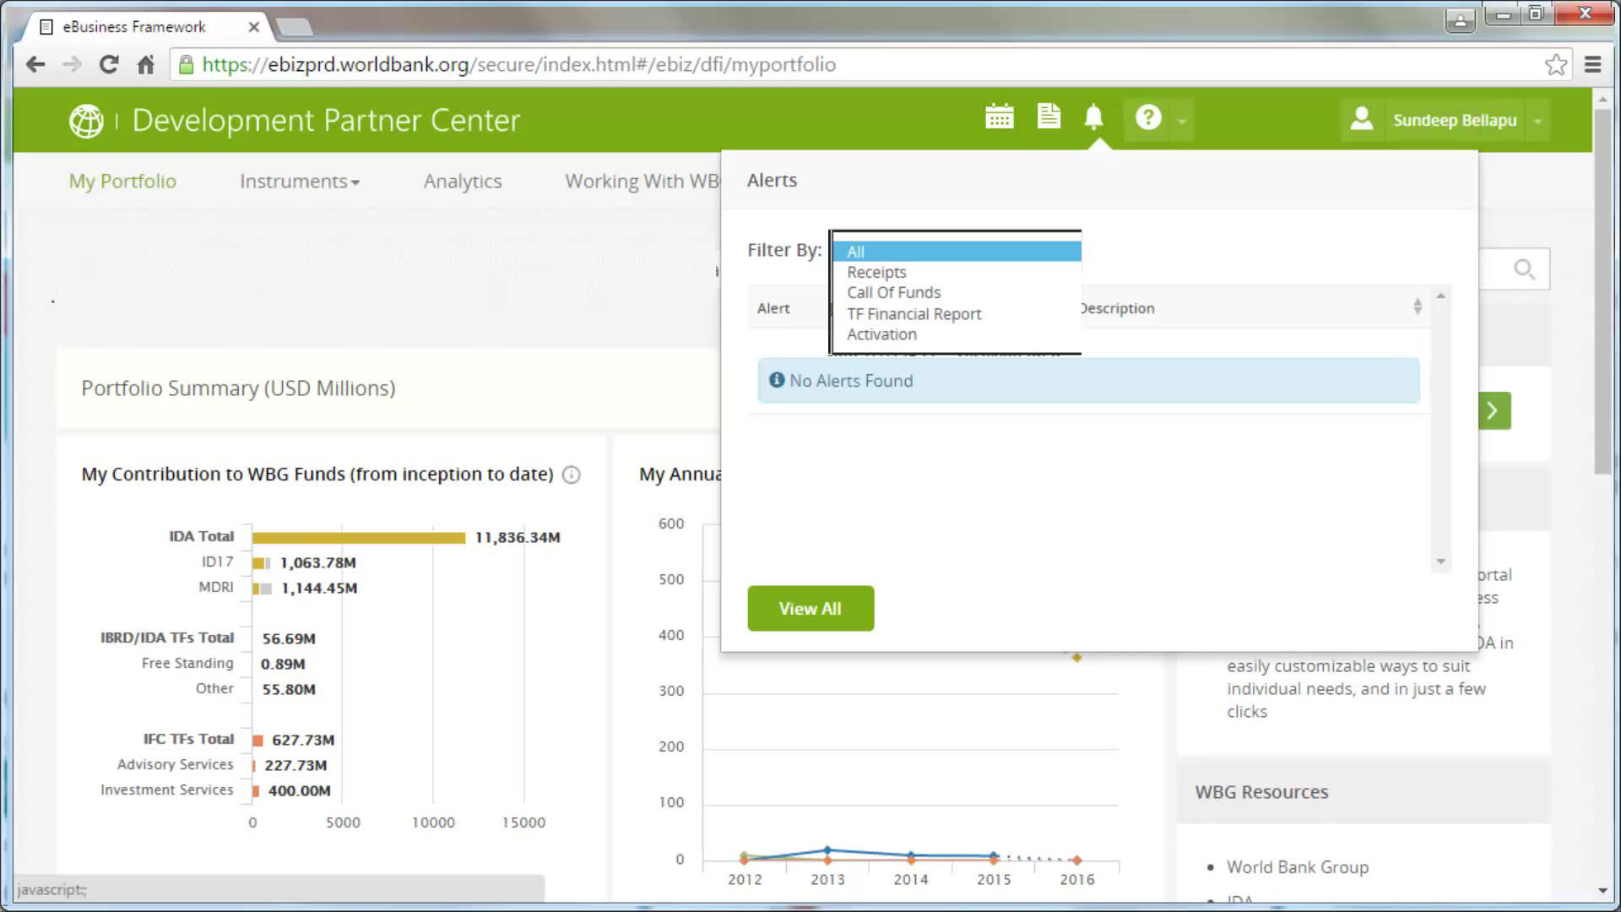
Task: Click the Advisory Services label
Action: tap(175, 764)
